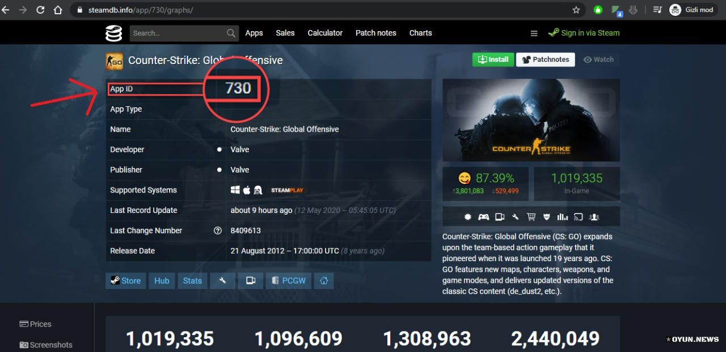Click the 'Last Record Update' row label

pos(143,210)
